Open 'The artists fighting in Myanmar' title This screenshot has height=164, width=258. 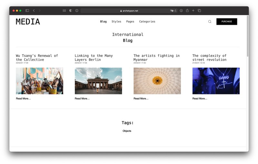pos(156,58)
